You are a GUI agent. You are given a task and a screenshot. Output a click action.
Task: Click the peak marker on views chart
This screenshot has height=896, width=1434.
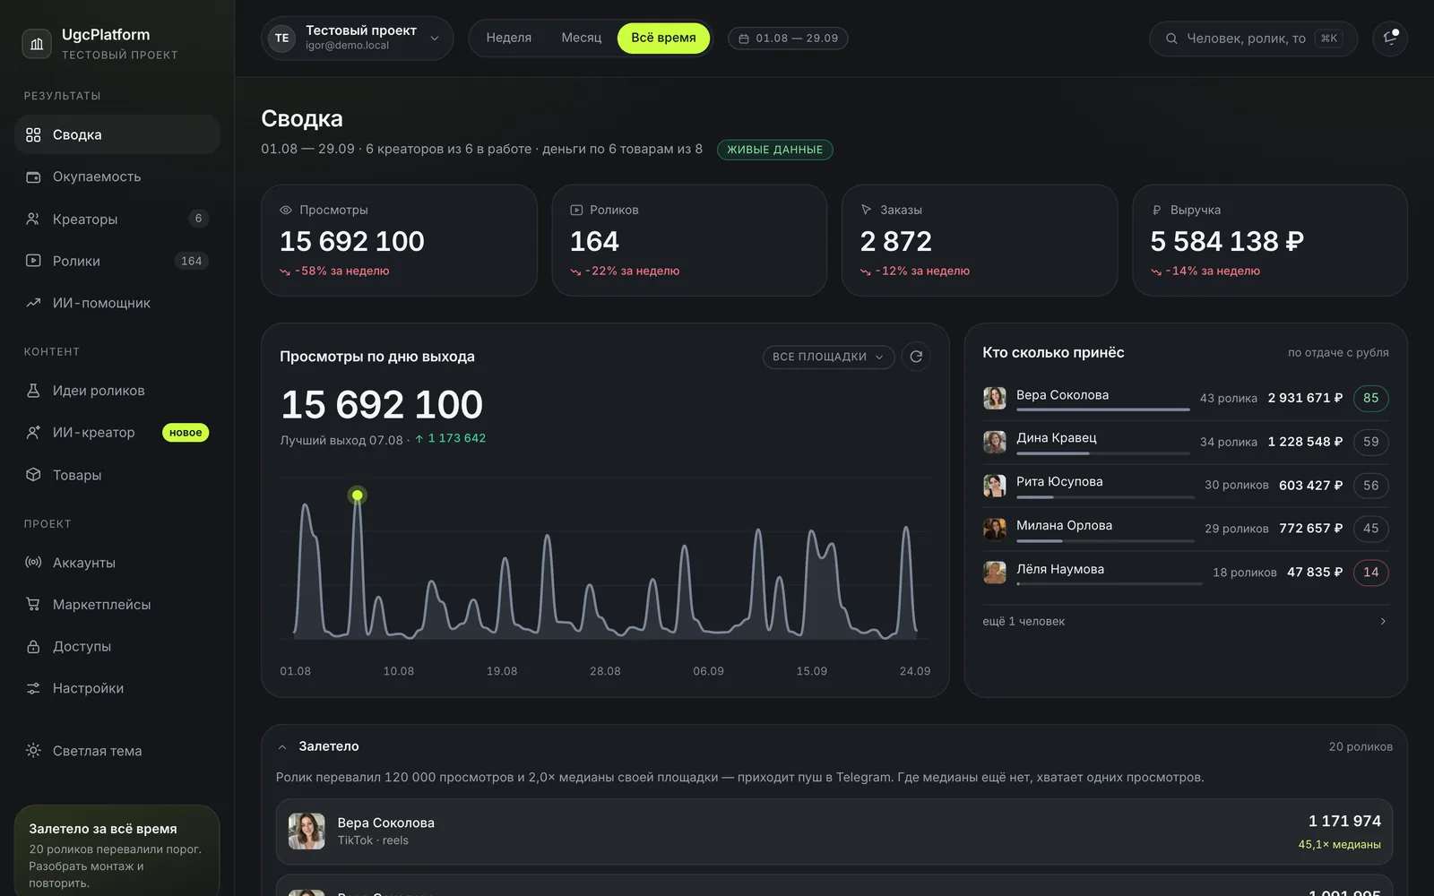358,495
